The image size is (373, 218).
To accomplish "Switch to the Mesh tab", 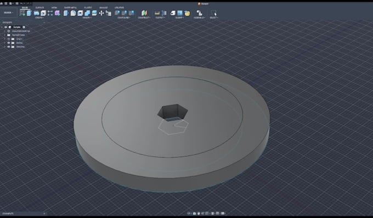I will point(54,8).
